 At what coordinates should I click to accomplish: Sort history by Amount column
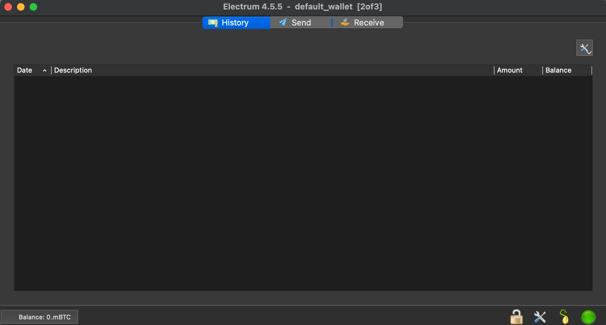point(518,70)
